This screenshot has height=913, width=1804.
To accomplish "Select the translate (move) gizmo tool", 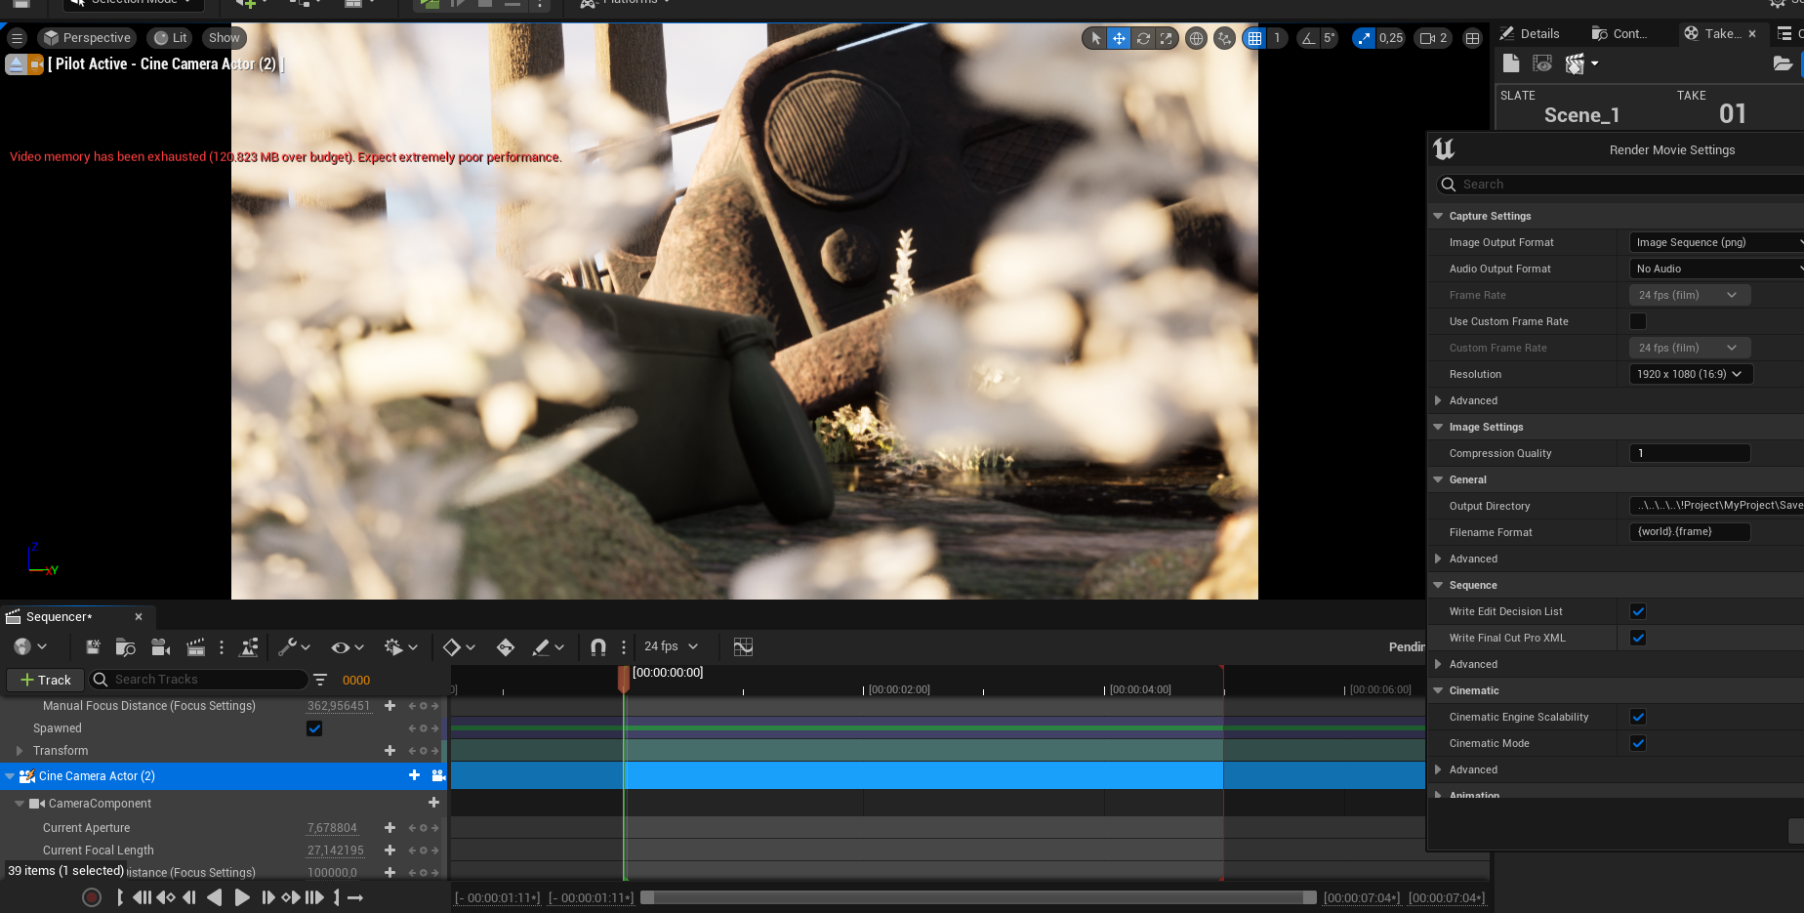I will pos(1119,38).
